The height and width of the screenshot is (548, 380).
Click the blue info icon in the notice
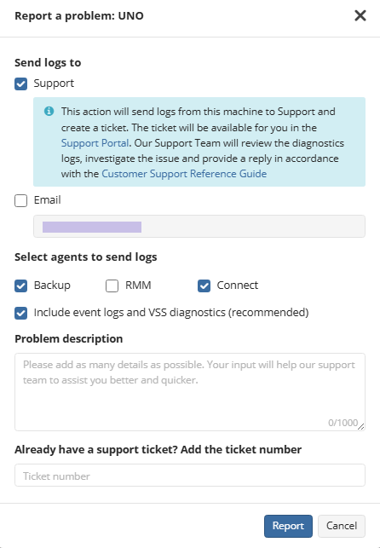pos(49,111)
